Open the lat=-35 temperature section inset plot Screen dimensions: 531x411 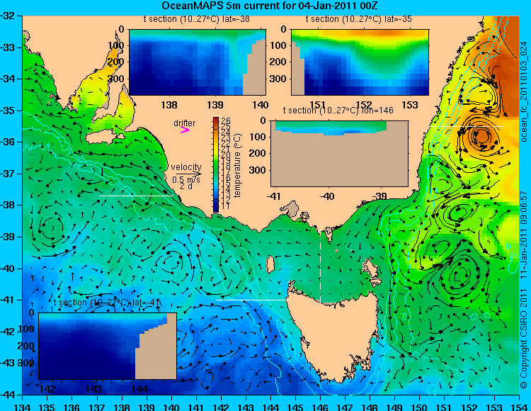tap(360, 62)
